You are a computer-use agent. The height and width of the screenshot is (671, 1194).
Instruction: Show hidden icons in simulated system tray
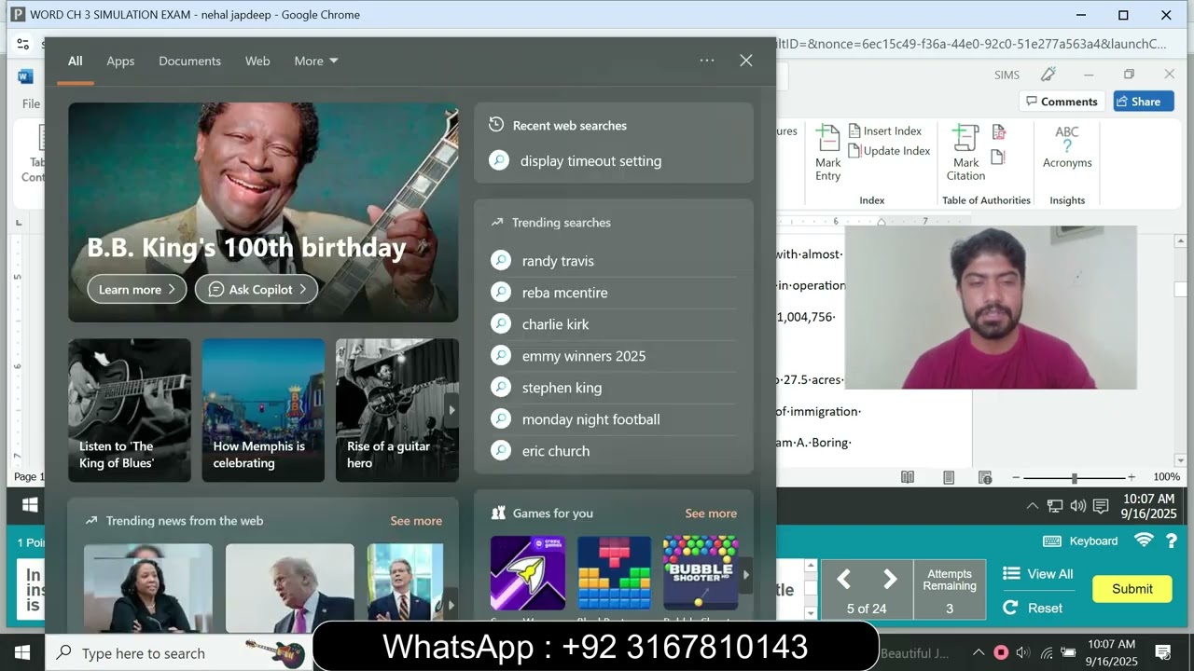1032,506
